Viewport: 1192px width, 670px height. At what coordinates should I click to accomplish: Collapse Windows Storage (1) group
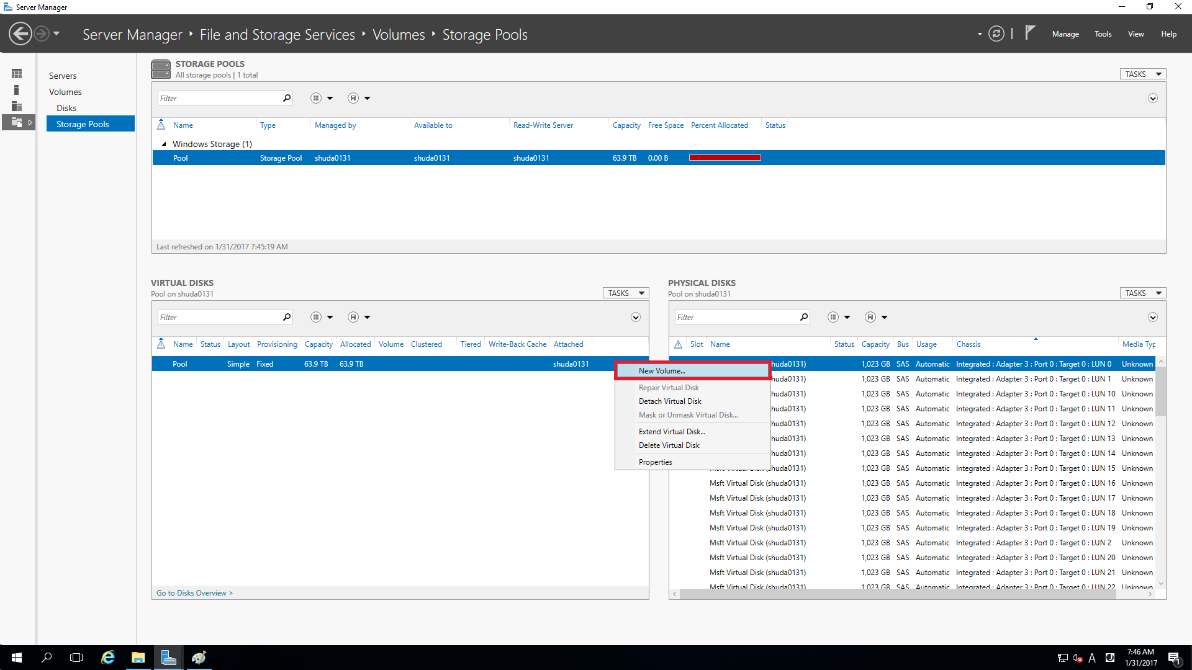point(164,144)
